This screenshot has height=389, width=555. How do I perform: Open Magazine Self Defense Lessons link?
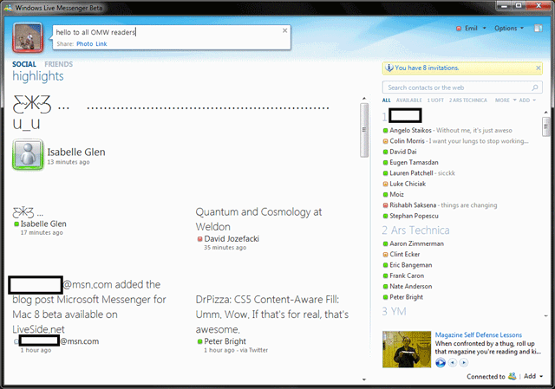(x=478, y=335)
